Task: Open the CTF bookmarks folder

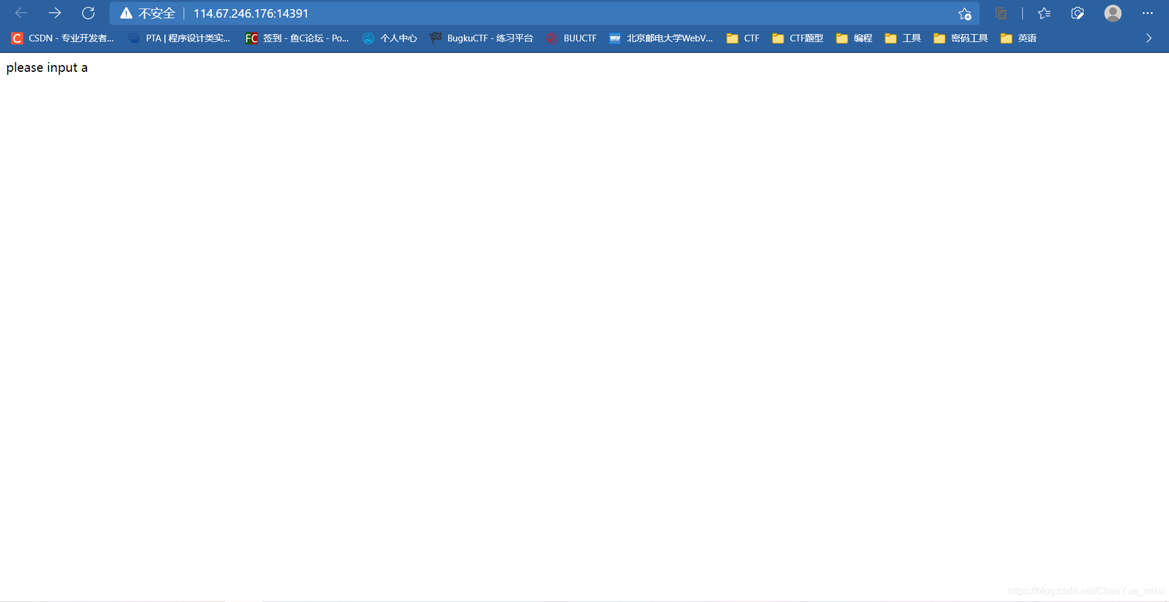Action: pos(743,38)
